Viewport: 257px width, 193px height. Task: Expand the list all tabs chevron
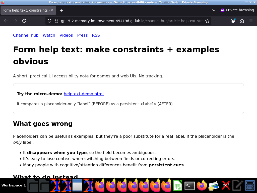[214, 10]
